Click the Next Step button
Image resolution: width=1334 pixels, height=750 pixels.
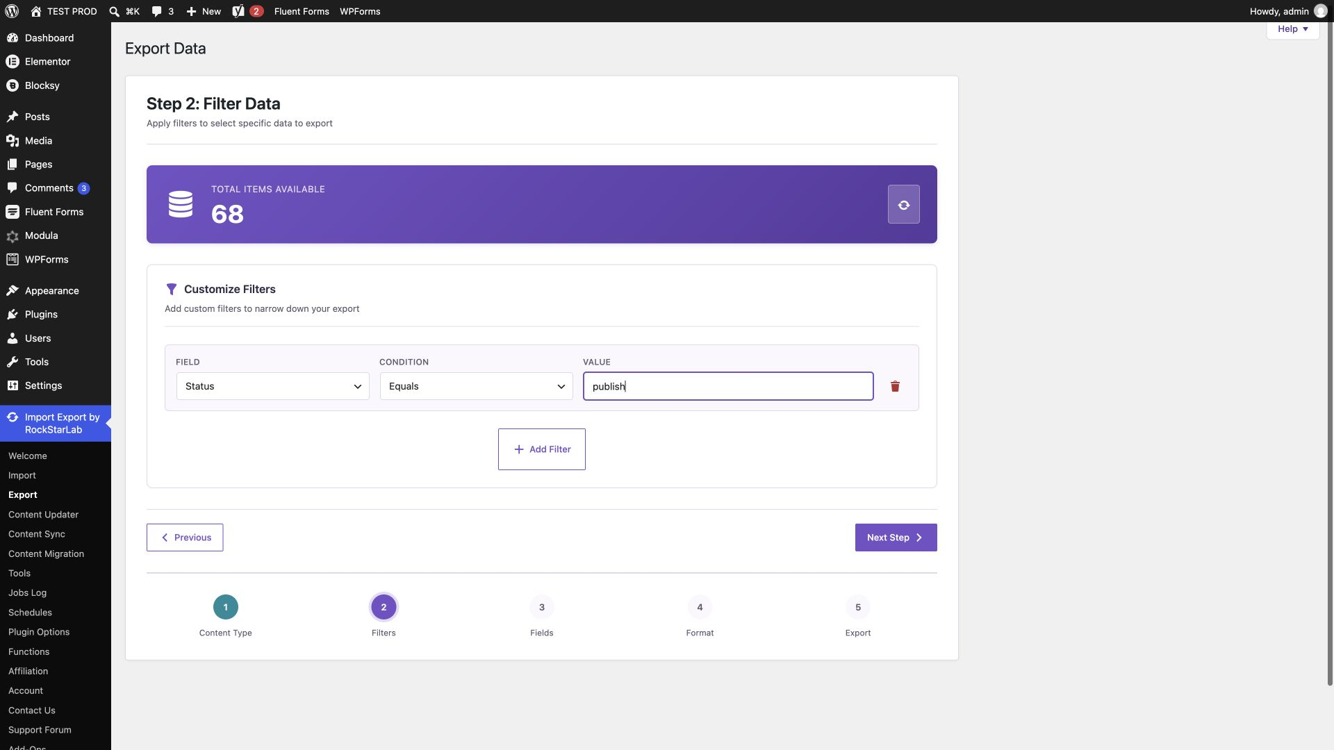click(x=896, y=537)
